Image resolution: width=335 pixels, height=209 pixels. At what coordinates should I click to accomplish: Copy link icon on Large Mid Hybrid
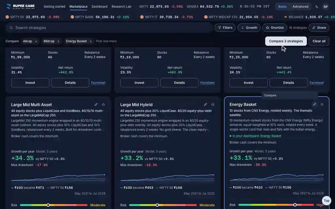point(205,104)
